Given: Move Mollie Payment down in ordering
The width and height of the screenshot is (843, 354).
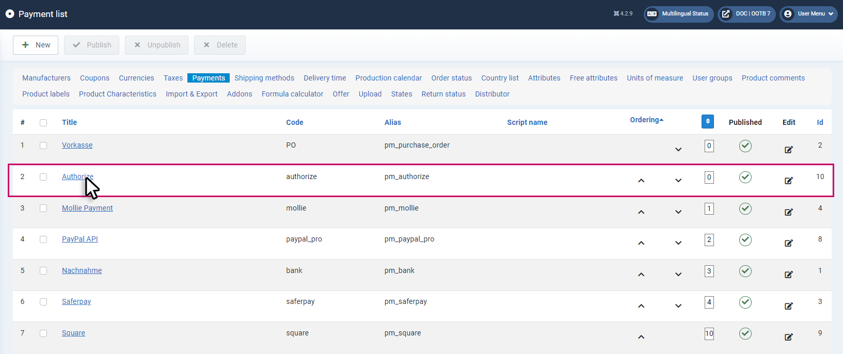Looking at the screenshot, I should pos(678,212).
